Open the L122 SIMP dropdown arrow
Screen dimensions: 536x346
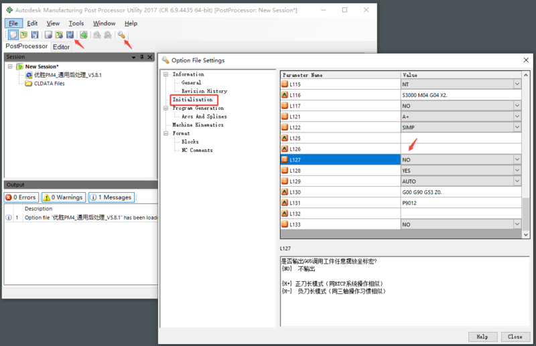coord(517,127)
